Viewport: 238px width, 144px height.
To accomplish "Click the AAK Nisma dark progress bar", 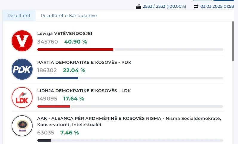I will [44, 140].
